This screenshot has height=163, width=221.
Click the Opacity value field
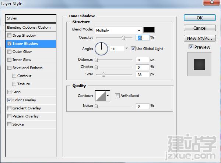coord(142,38)
